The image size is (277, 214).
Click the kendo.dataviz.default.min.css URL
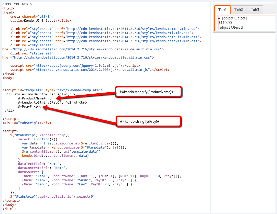(x=87, y=49)
